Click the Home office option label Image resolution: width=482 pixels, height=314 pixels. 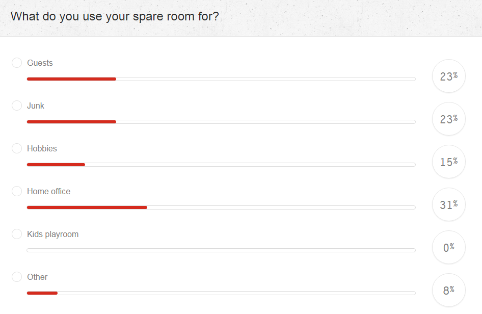coord(48,191)
